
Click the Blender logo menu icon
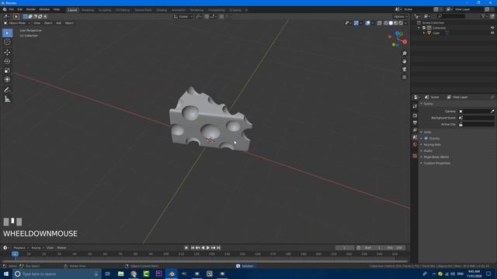click(5, 9)
